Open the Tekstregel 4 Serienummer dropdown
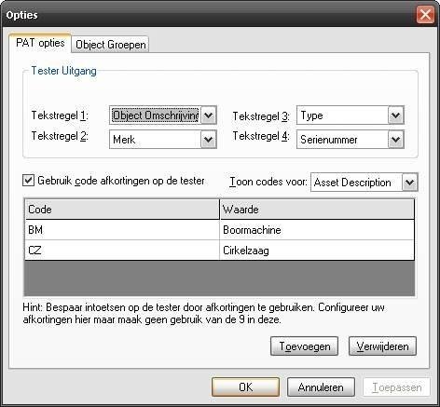The image size is (440, 407). pos(395,140)
